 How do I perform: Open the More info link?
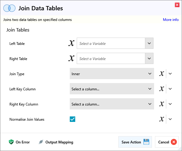(x=170, y=20)
